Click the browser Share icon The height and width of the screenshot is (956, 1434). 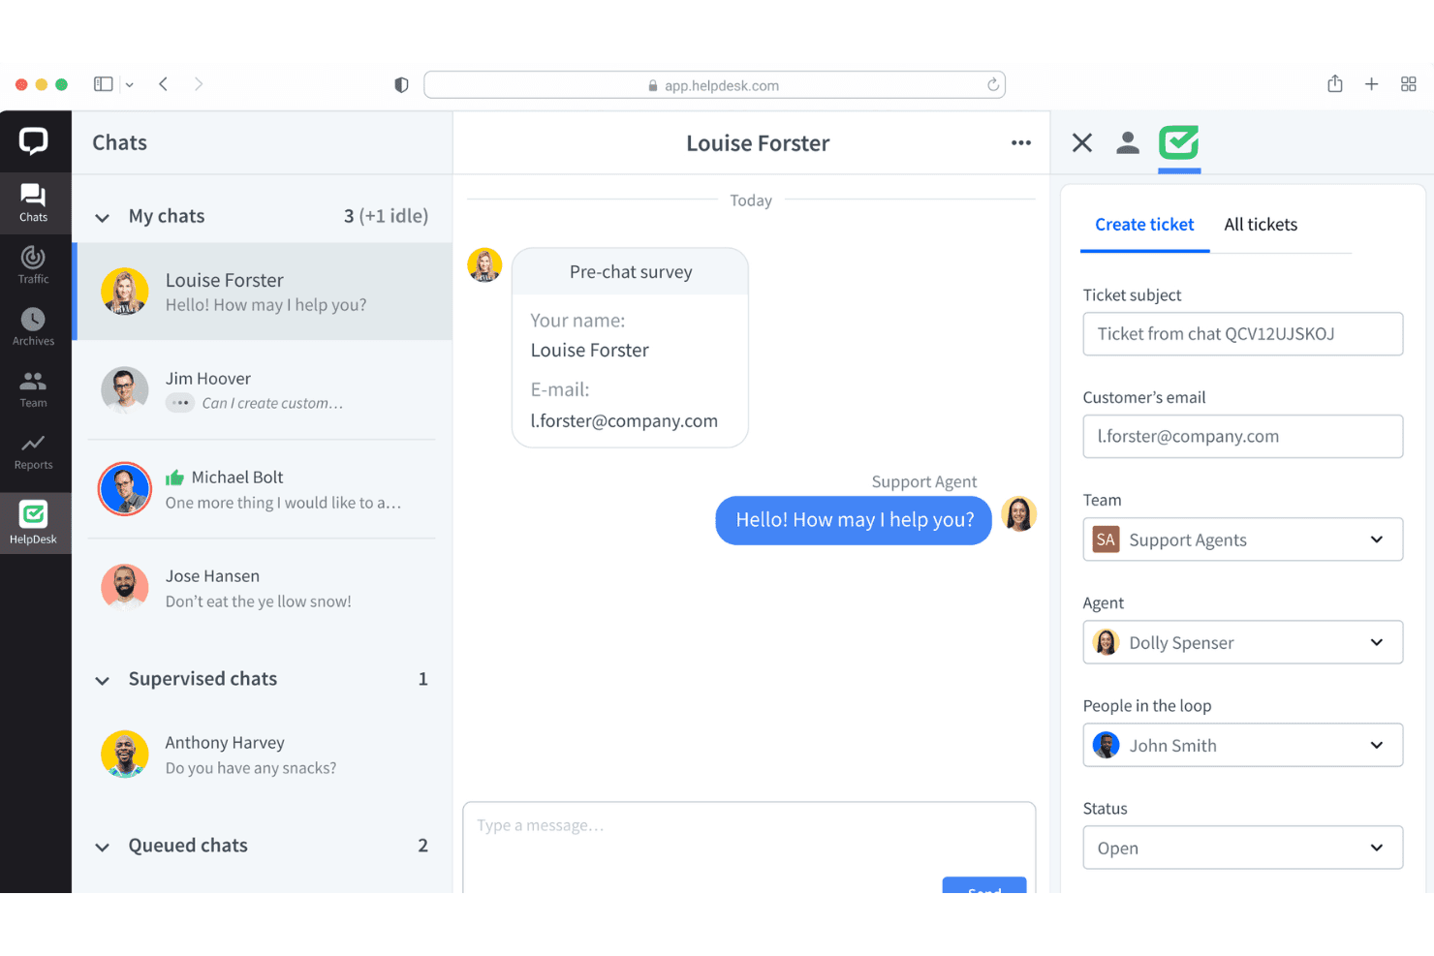[x=1335, y=84]
